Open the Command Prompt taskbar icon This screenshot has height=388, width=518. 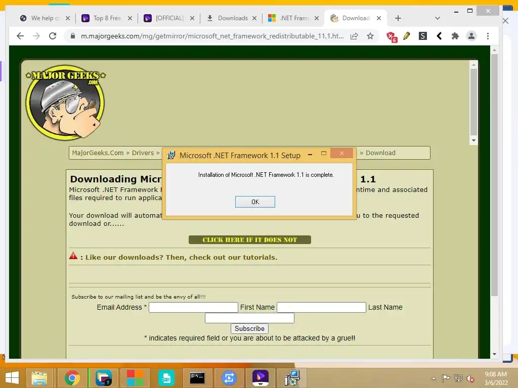click(197, 378)
